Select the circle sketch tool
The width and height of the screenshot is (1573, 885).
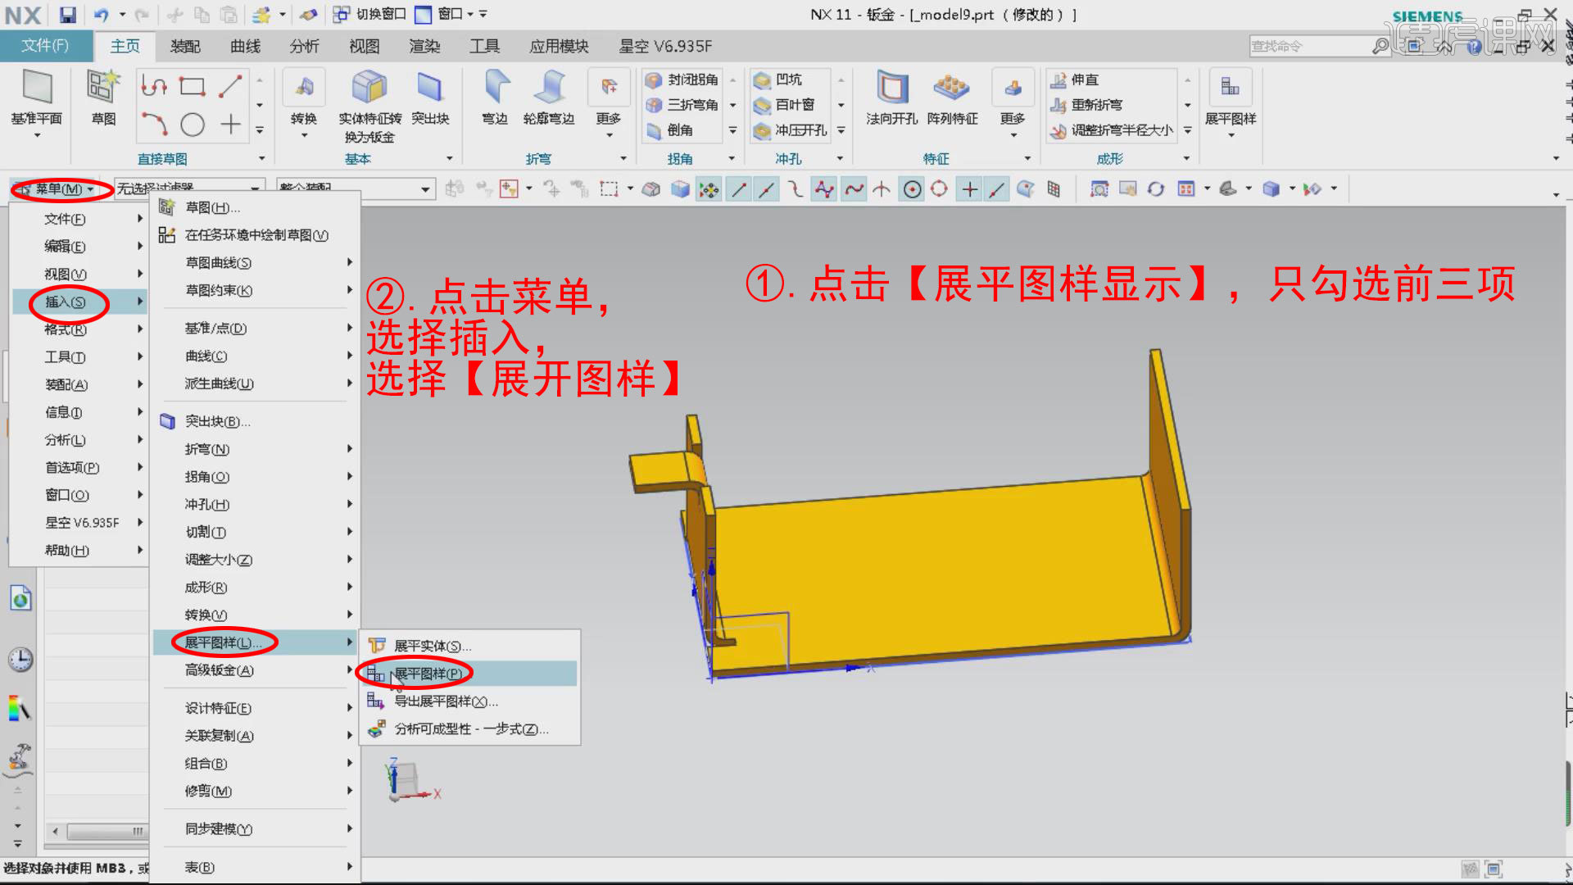click(x=193, y=125)
